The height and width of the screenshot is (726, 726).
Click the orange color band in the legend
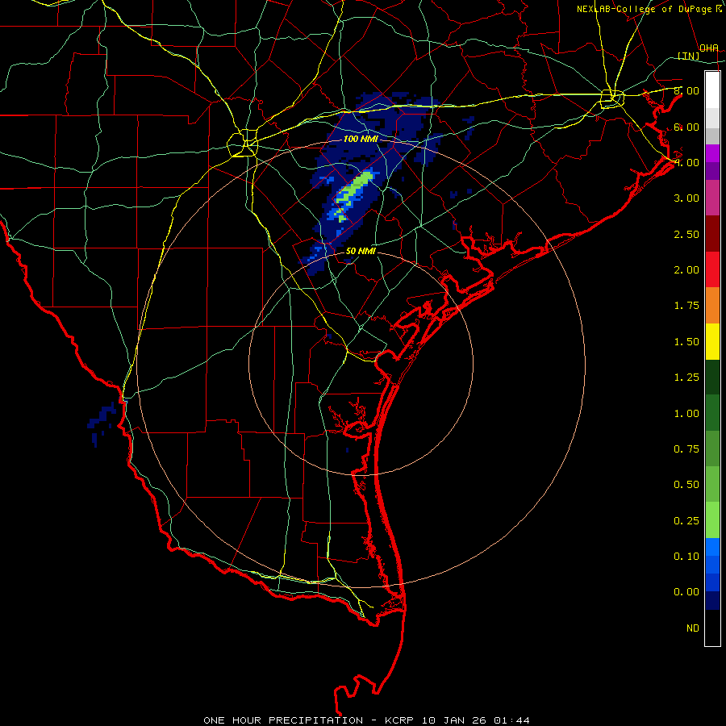712,306
